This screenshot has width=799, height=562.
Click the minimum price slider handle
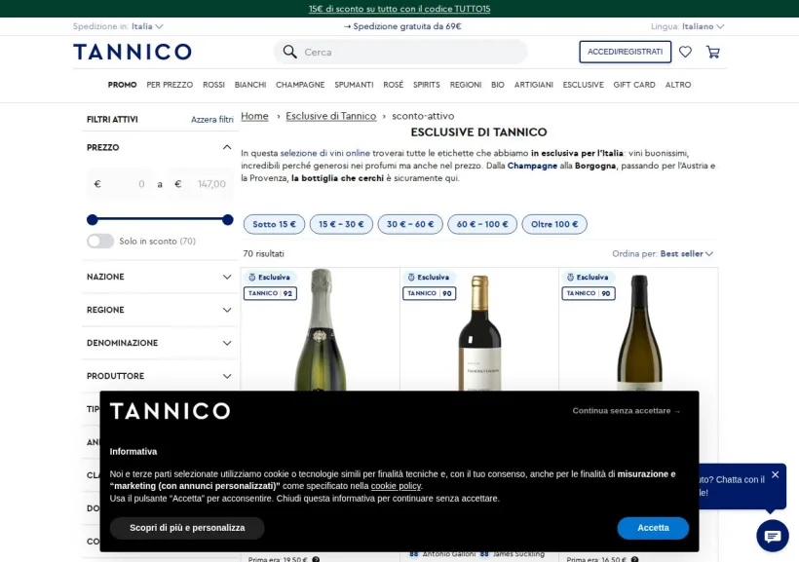[x=93, y=219]
